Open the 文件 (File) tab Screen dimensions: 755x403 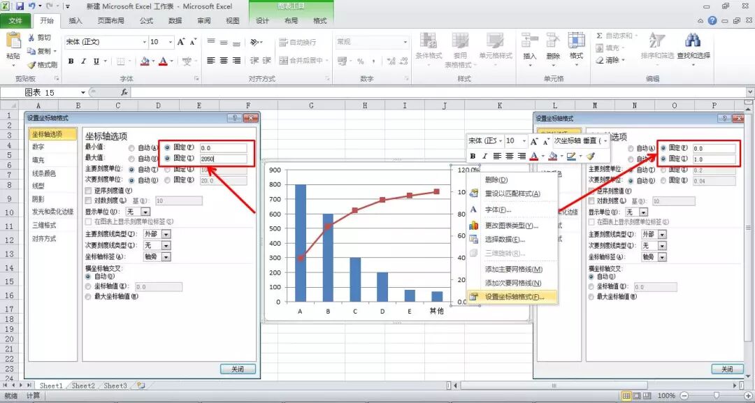tap(15, 21)
